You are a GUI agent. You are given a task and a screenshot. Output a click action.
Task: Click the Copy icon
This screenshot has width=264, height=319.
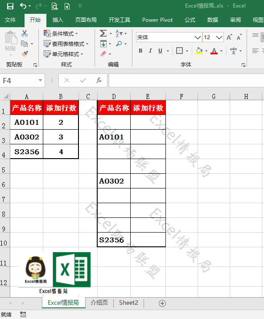click(x=24, y=44)
